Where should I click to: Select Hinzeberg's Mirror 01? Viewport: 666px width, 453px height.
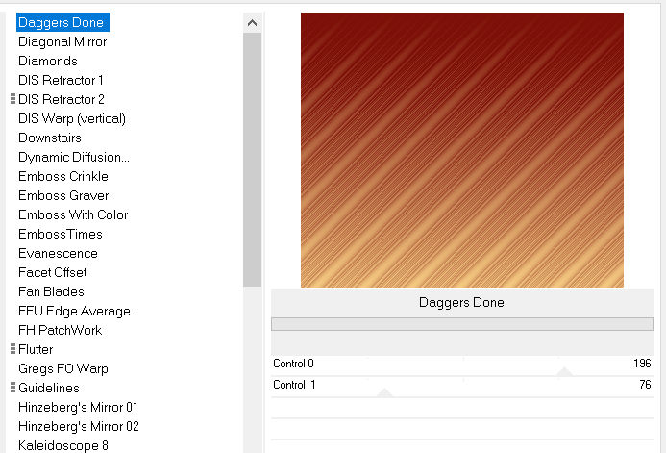point(79,407)
